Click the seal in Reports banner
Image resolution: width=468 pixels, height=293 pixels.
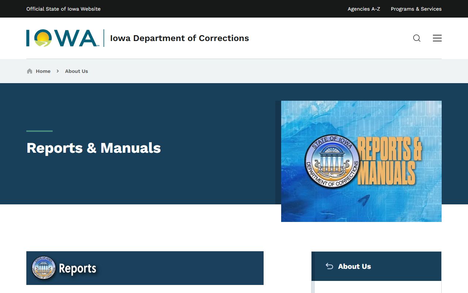pyautogui.click(x=44, y=268)
